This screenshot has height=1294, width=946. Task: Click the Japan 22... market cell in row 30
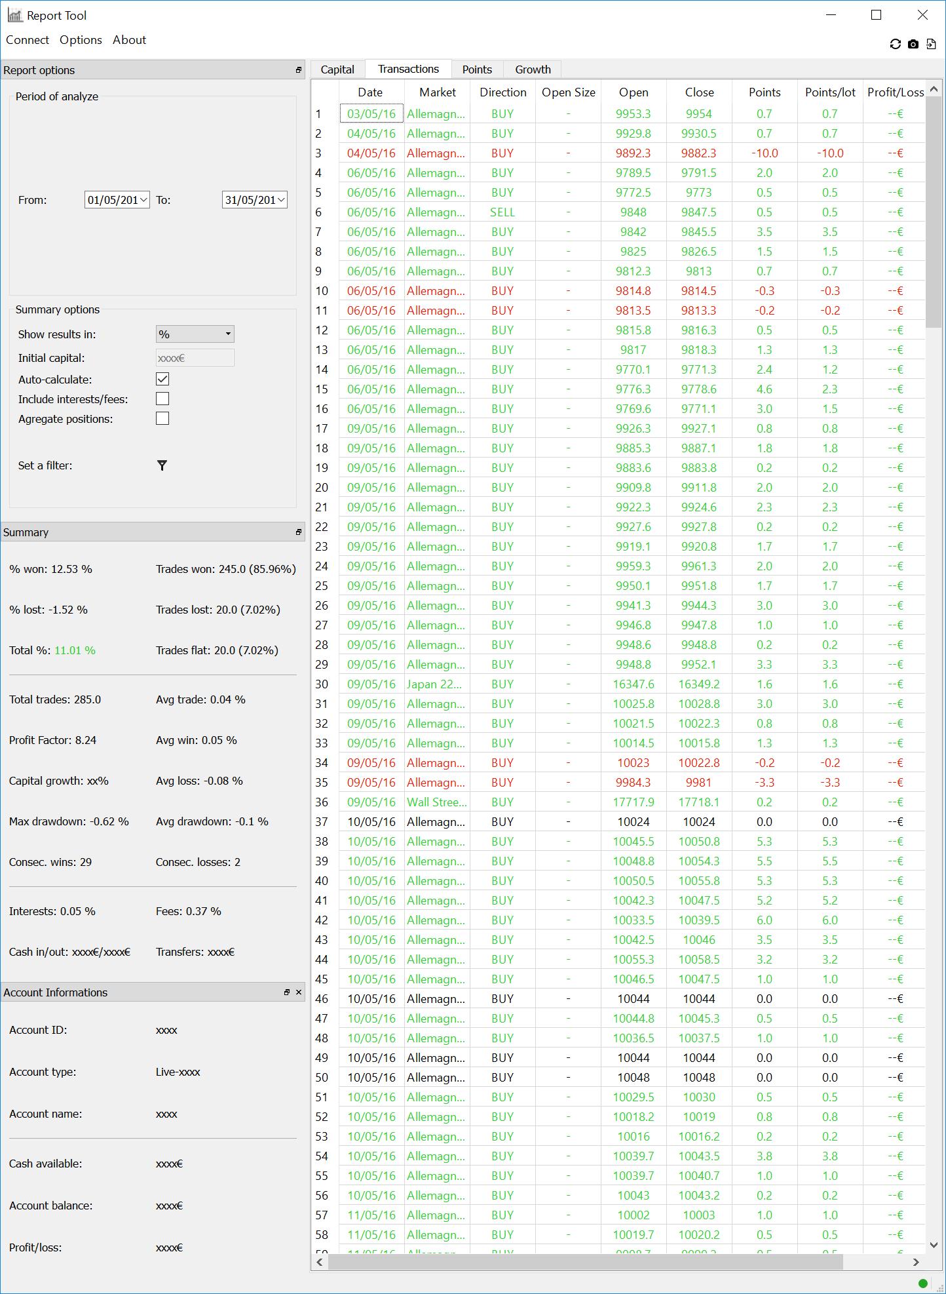[437, 684]
